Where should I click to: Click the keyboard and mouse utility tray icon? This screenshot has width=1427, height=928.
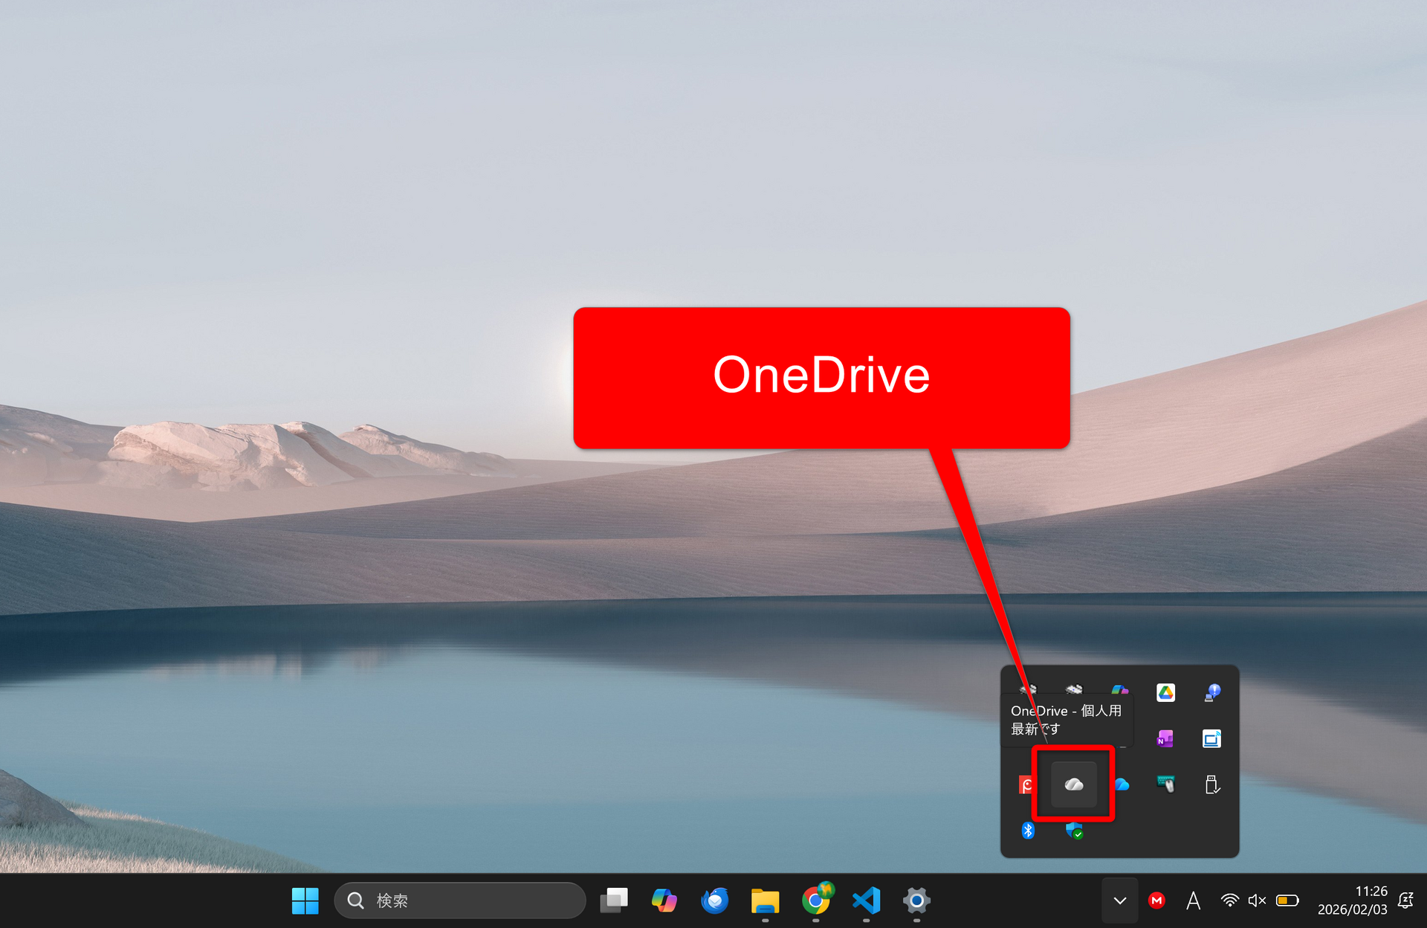tap(1165, 784)
